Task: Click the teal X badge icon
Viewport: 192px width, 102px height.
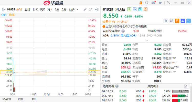Action: 140,9
